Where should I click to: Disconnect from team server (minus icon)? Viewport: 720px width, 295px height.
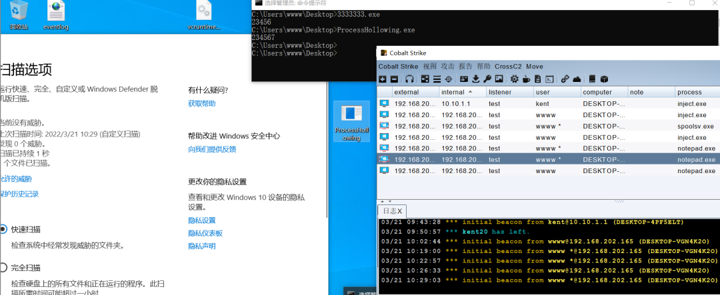click(395, 79)
